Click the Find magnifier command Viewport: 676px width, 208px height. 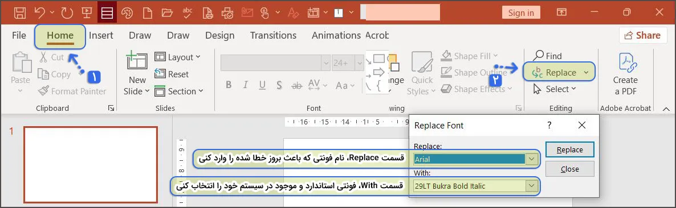548,56
